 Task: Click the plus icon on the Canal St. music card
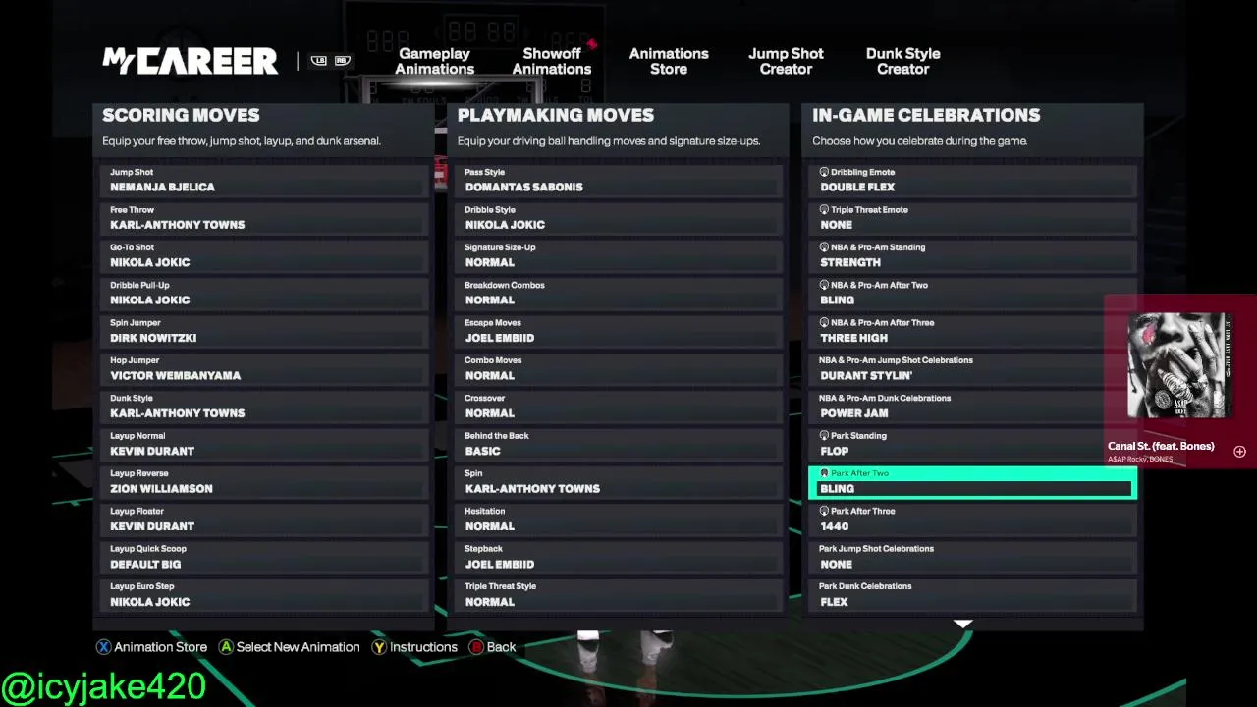coord(1239,452)
